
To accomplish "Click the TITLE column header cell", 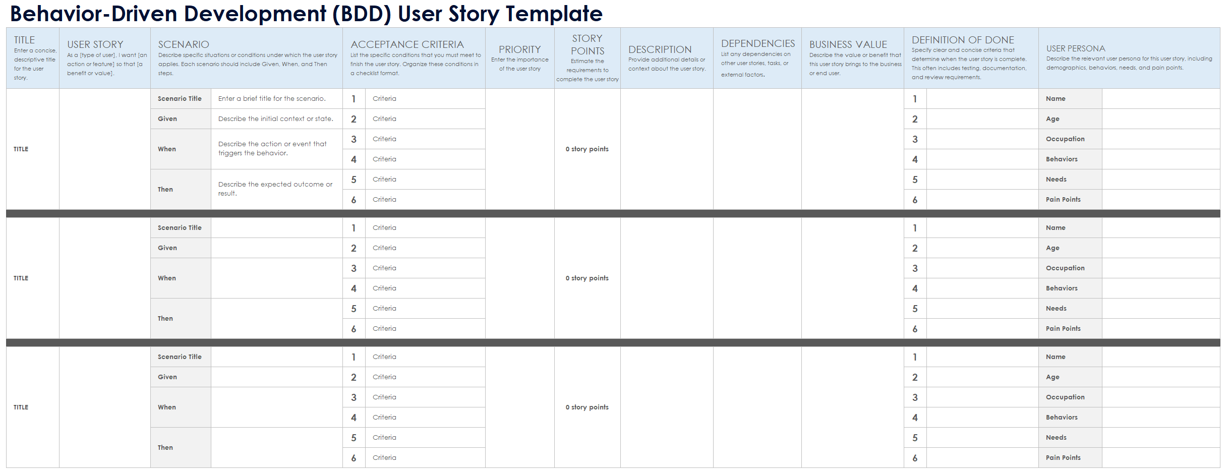I will pos(33,58).
